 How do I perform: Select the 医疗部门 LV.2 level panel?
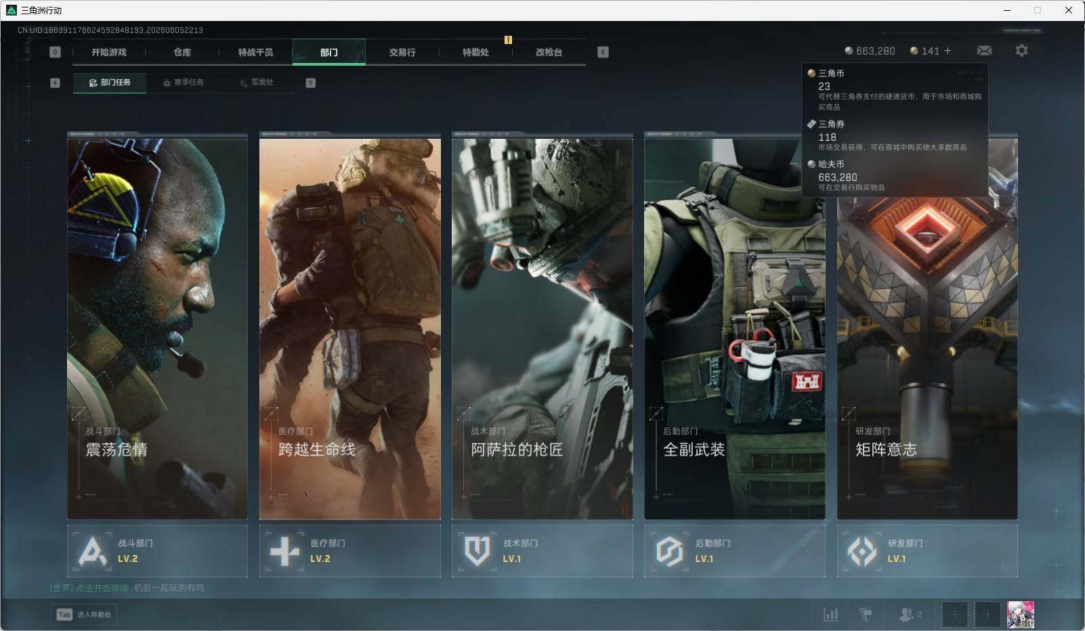point(350,551)
